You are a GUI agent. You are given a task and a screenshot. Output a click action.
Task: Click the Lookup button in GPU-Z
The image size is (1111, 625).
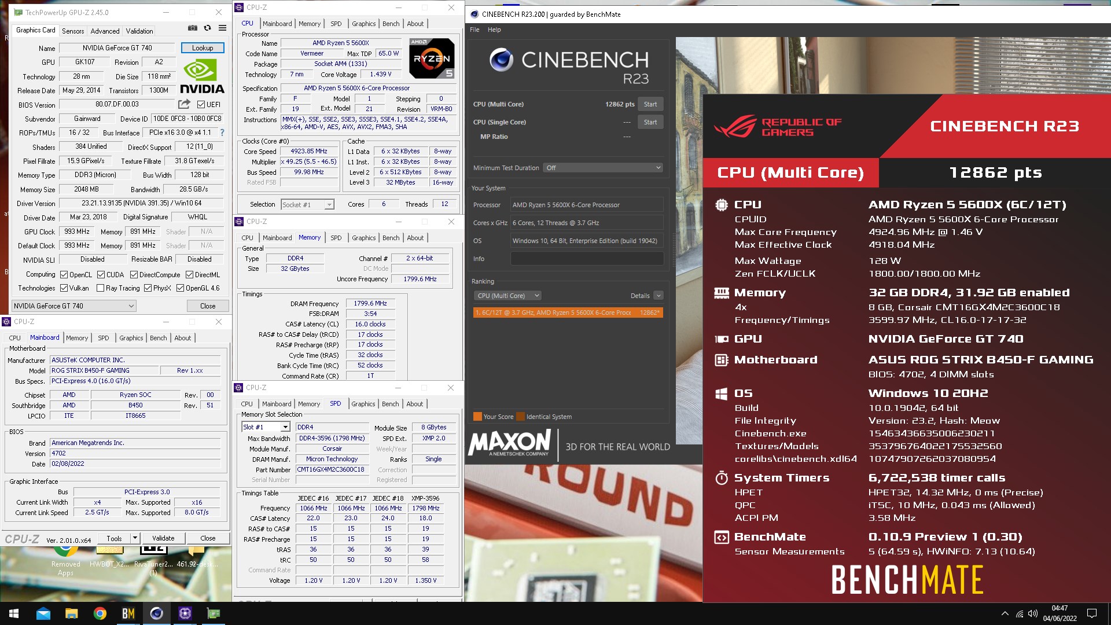[x=203, y=48]
